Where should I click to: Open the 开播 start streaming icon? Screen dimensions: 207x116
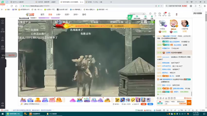pos(160,14)
